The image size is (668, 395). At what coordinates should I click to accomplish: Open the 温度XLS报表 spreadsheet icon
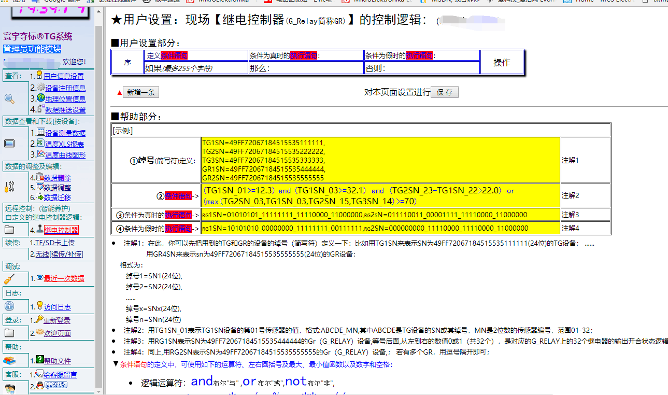coord(40,143)
